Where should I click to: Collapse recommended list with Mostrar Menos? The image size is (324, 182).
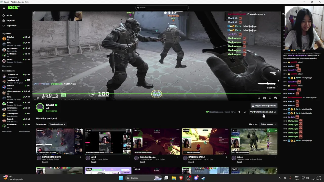click(x=25, y=131)
